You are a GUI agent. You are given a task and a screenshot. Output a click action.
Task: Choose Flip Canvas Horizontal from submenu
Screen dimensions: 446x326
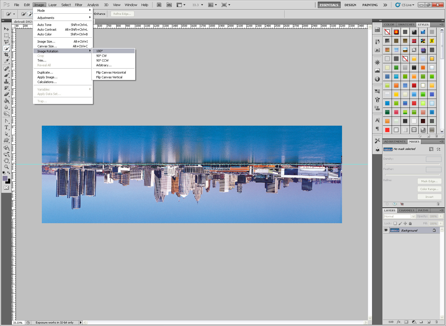tap(111, 72)
